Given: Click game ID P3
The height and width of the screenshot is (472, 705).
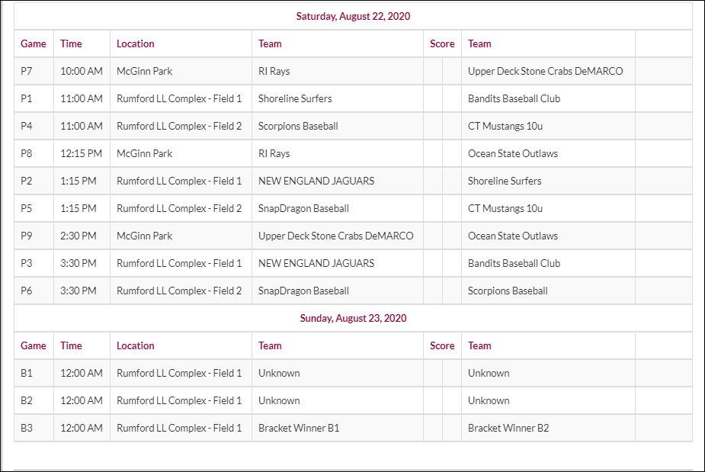Looking at the screenshot, I should point(27,263).
